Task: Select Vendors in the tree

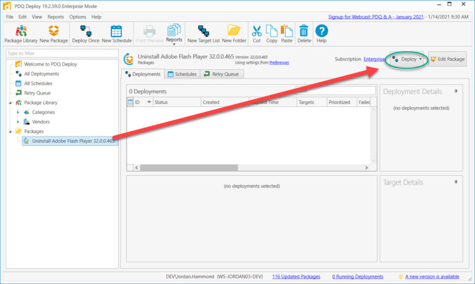Action: (41, 122)
